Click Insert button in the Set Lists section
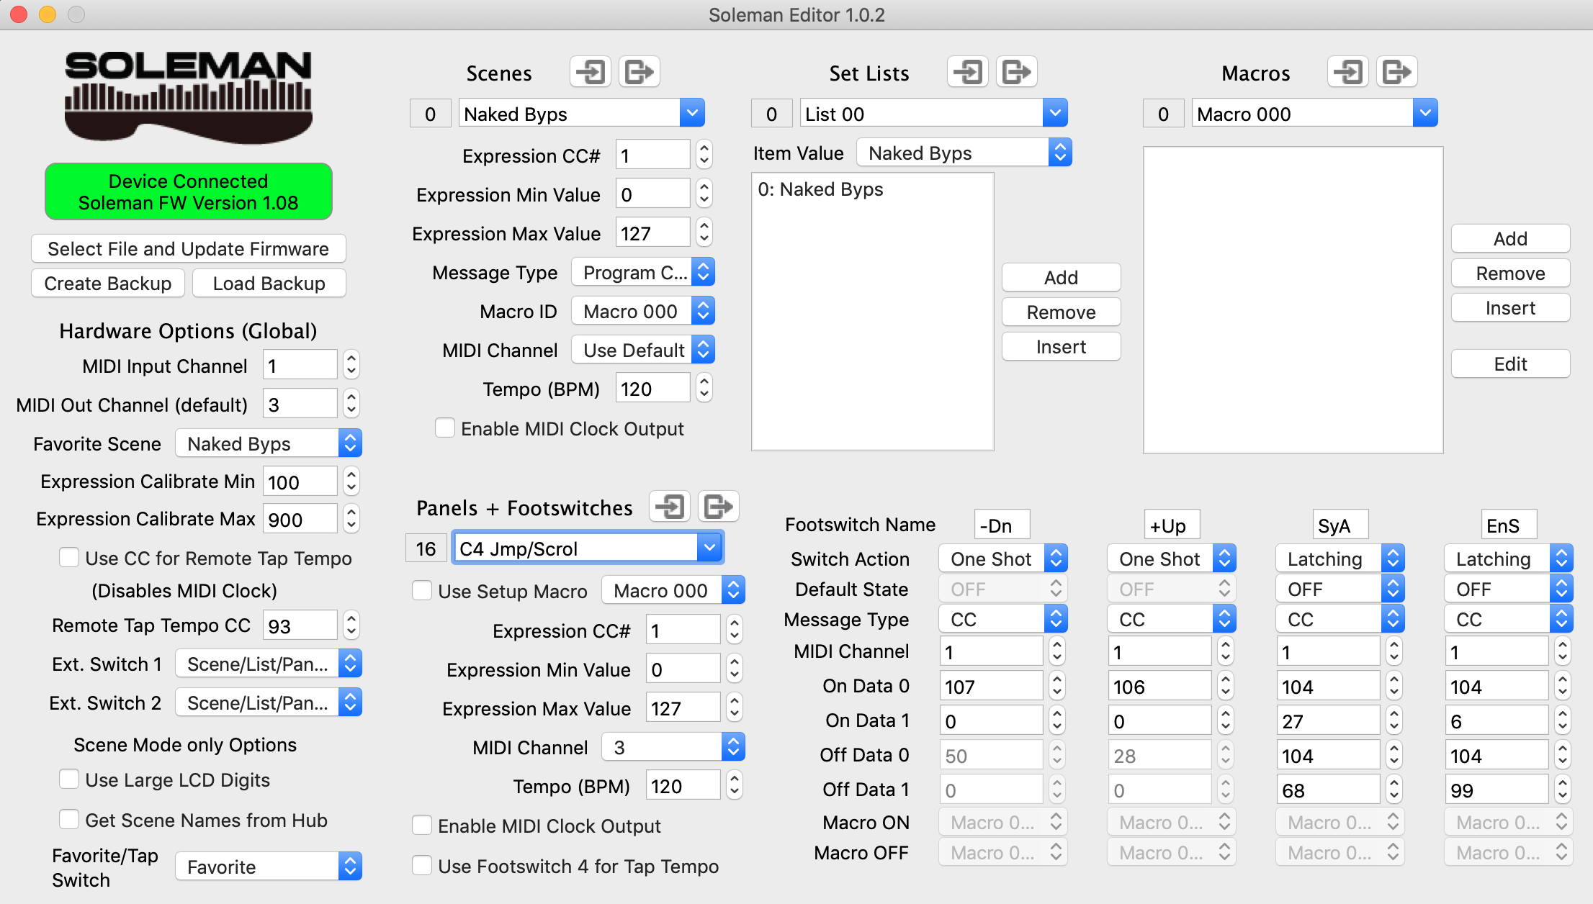This screenshot has height=904, width=1593. pos(1062,347)
